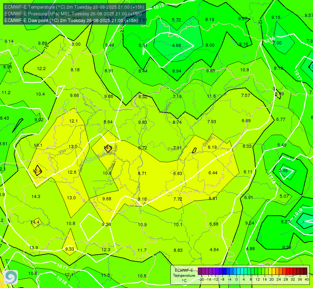The height and width of the screenshot is (288, 313).
Task: Click the 14.3 grid value
Action: point(36,196)
